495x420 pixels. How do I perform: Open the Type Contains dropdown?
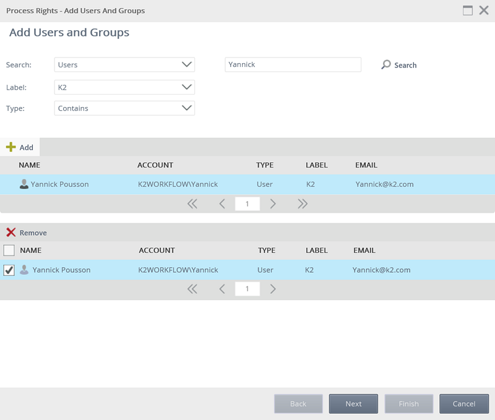pyautogui.click(x=124, y=108)
